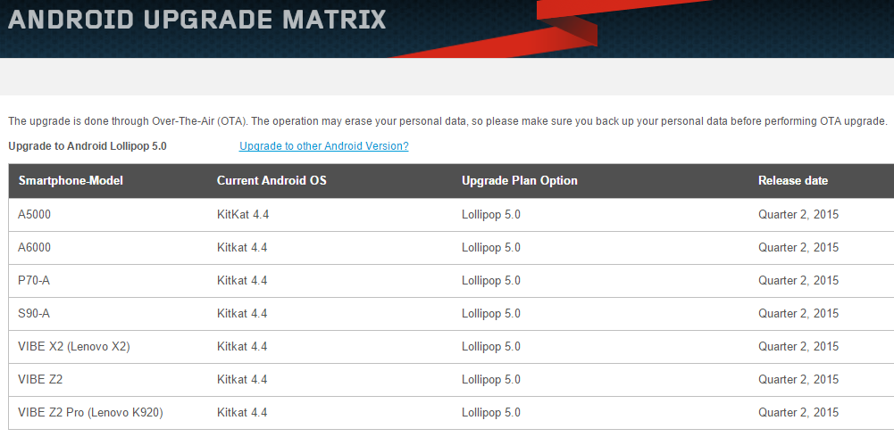Click 'Kitkat 4.4' in the VIBE Z2 row
The image size is (894, 437).
click(x=242, y=380)
